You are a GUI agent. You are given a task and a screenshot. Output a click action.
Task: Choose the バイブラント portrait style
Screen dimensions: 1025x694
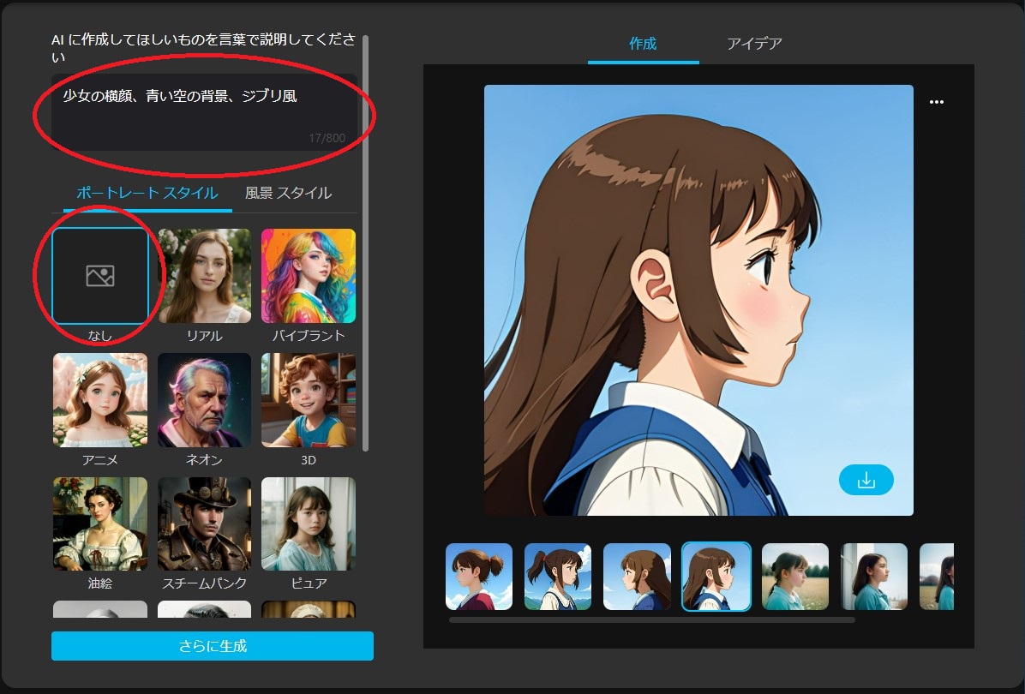[x=308, y=276]
